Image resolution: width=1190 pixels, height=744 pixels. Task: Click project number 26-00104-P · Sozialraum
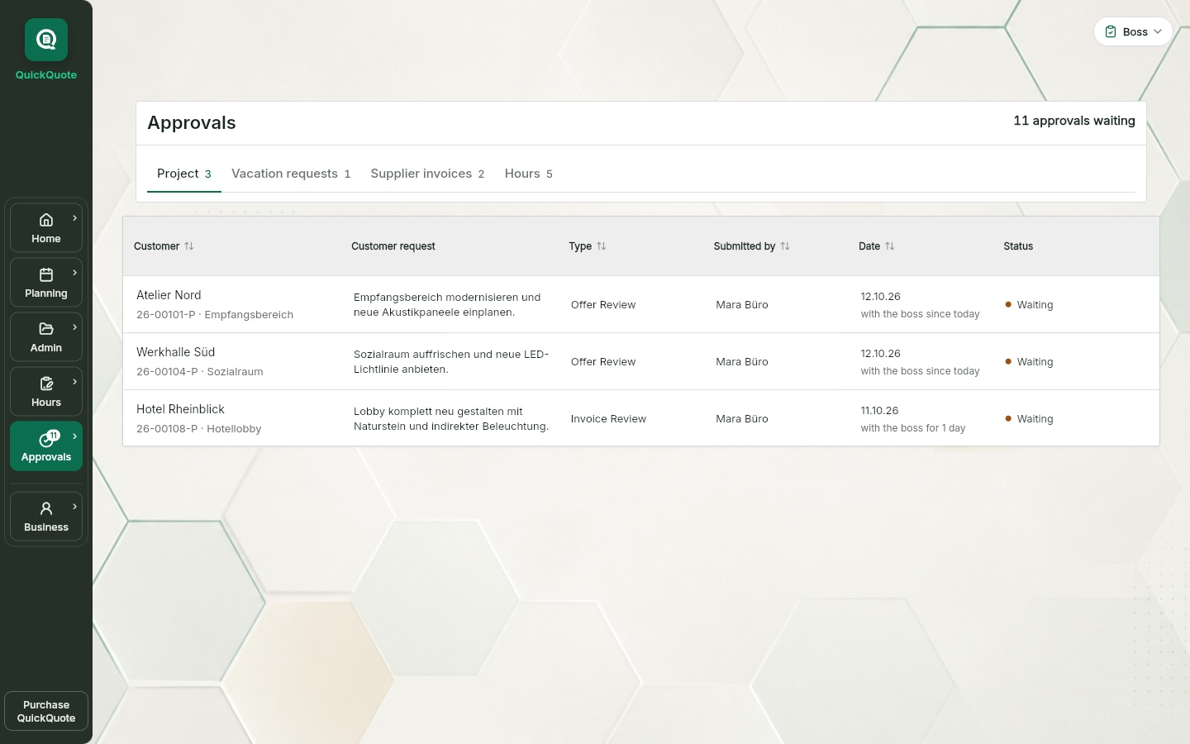pyautogui.click(x=200, y=372)
